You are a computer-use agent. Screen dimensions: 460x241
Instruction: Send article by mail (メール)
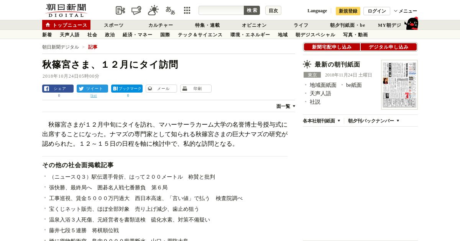161,89
